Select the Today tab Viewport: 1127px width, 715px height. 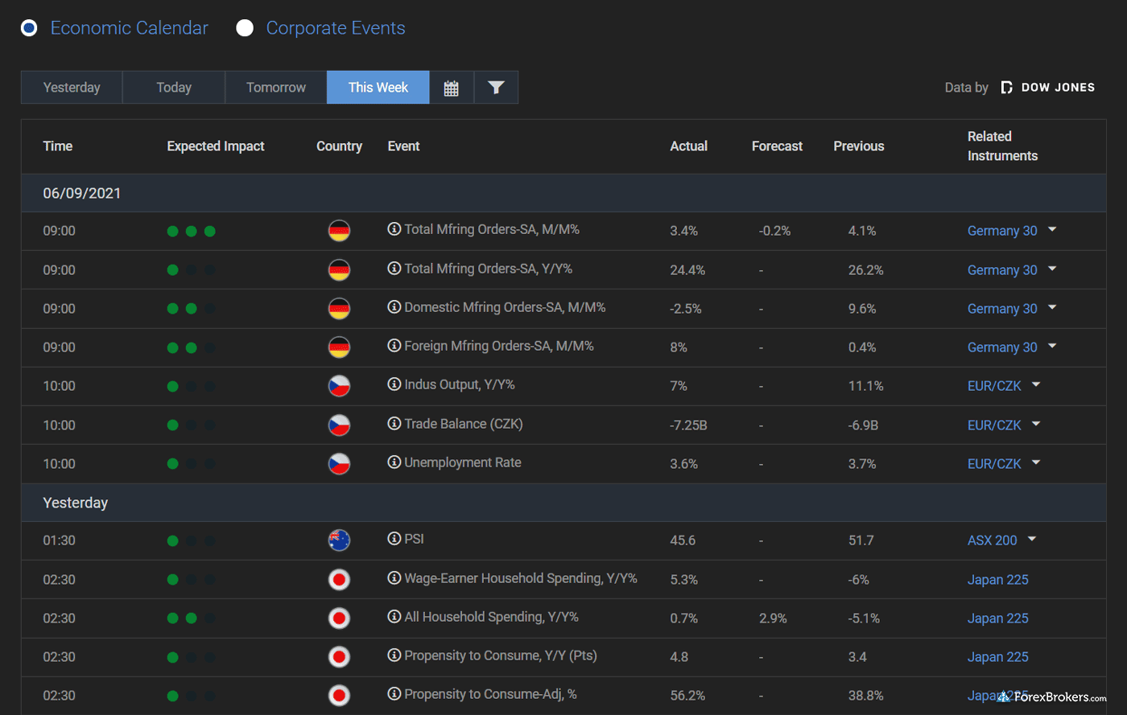174,88
